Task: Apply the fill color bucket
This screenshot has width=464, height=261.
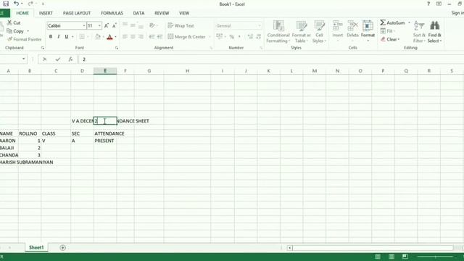Action: 98,37
